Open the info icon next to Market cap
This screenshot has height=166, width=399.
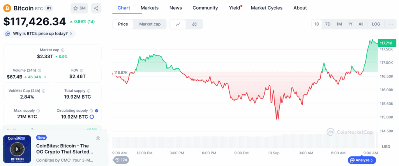[63, 50]
